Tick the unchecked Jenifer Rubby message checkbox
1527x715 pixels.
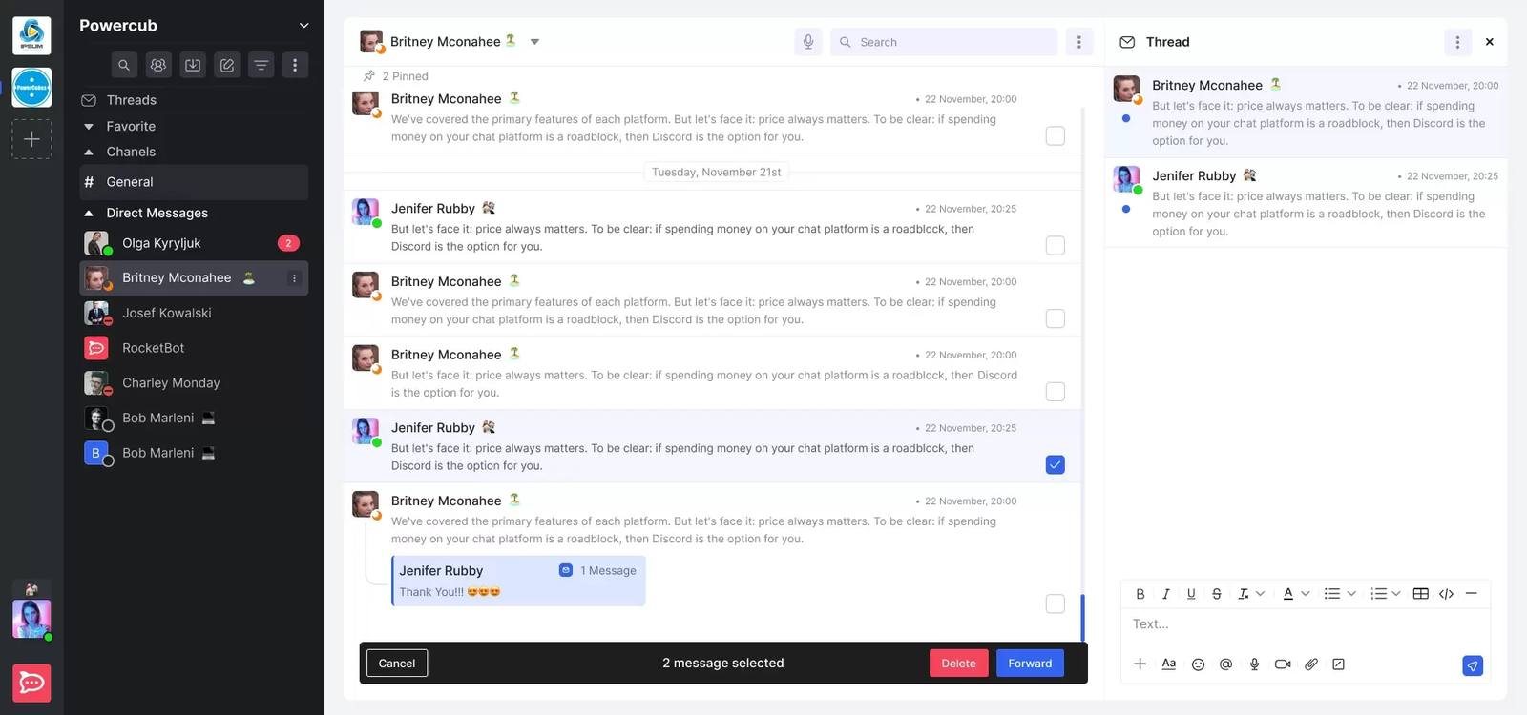pyautogui.click(x=1055, y=245)
